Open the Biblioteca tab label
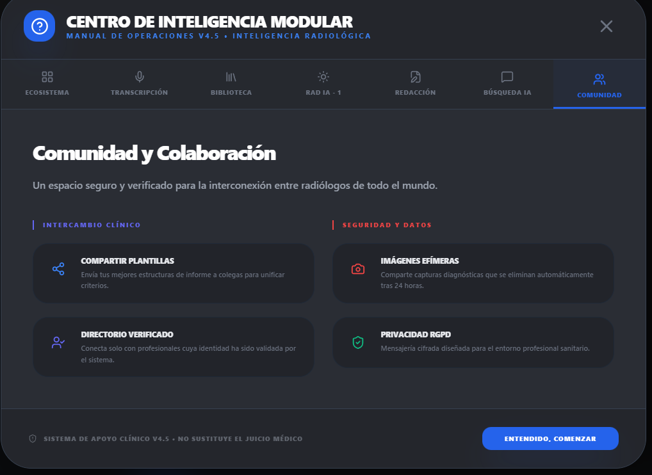The image size is (652, 475). [x=231, y=93]
